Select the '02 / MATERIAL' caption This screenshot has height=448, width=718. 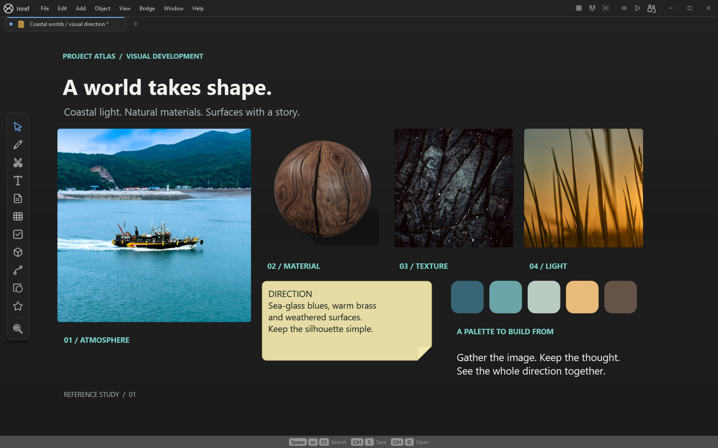pyautogui.click(x=294, y=266)
